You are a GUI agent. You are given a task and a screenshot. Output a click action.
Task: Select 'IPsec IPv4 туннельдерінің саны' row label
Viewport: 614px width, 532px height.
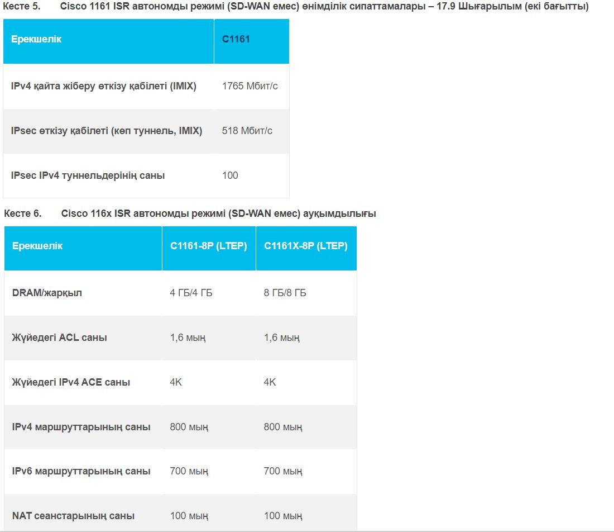tap(88, 175)
